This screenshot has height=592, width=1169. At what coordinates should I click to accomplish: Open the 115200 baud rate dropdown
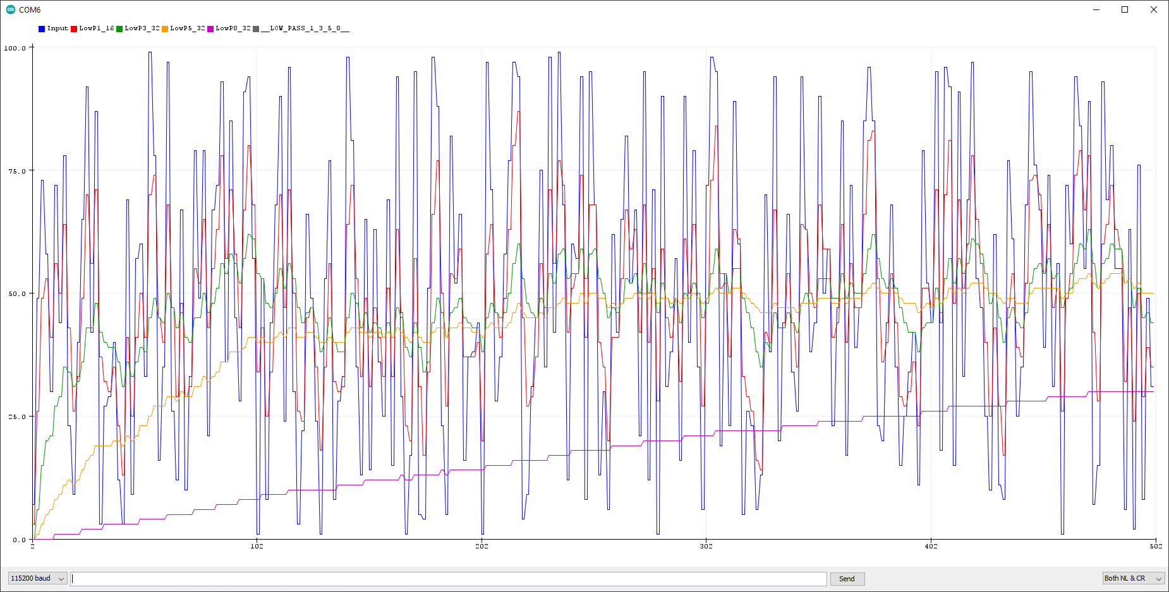(x=37, y=579)
